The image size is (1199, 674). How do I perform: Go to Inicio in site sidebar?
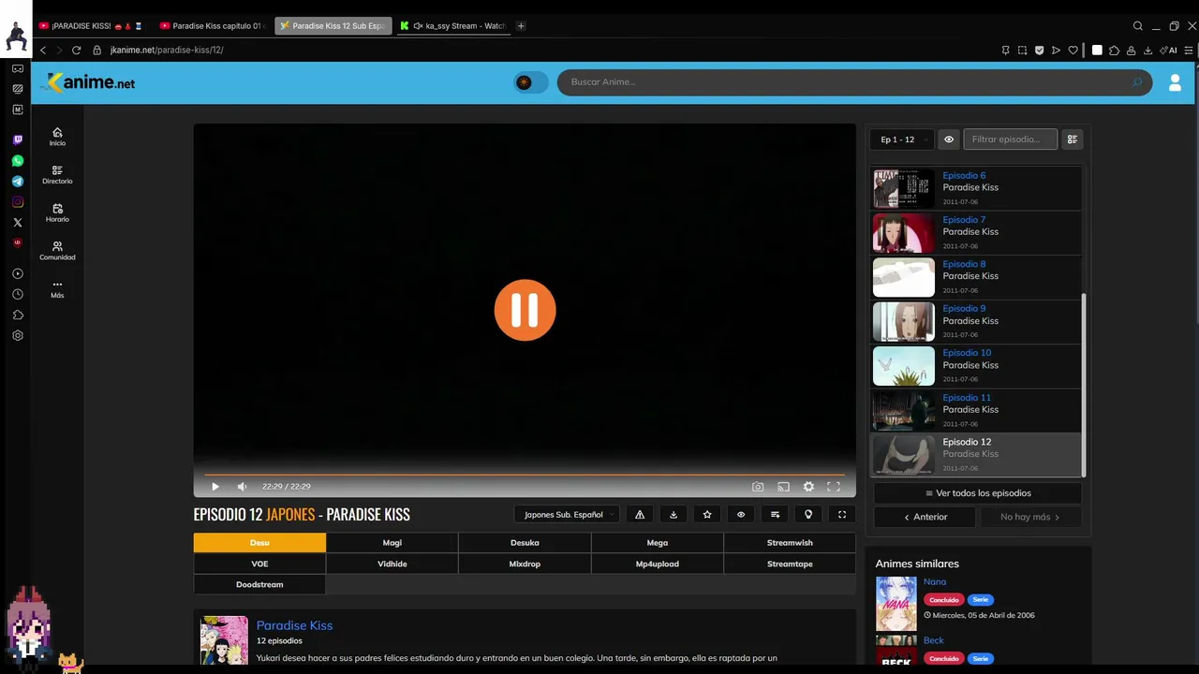pos(57,137)
